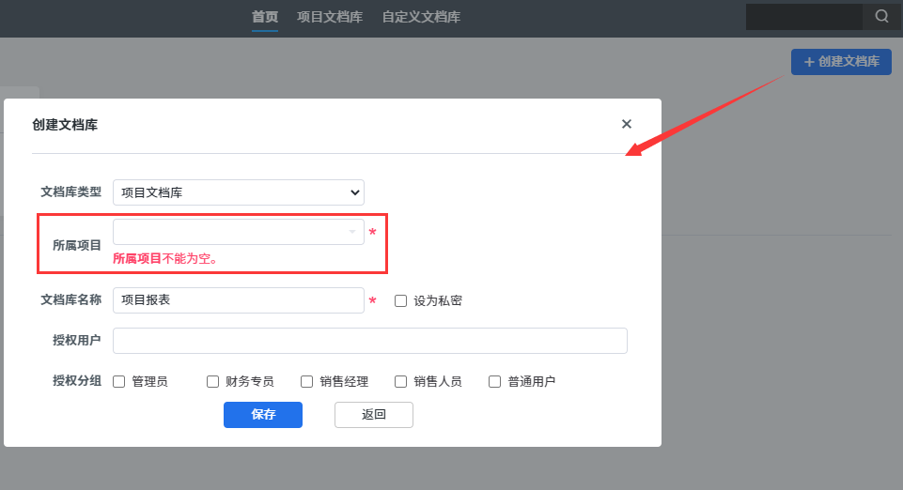Check the 销售人员 group checkbox
903x490 pixels.
[400, 382]
